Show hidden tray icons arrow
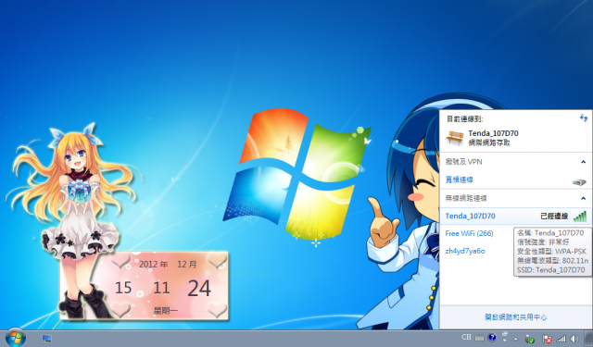The image size is (593, 347). pos(515,339)
